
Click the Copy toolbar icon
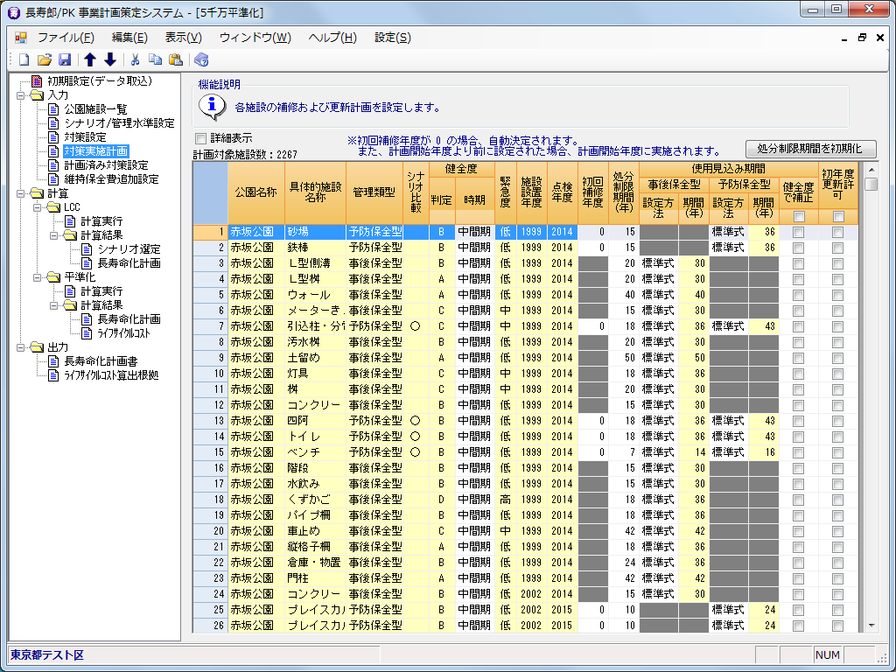(156, 59)
